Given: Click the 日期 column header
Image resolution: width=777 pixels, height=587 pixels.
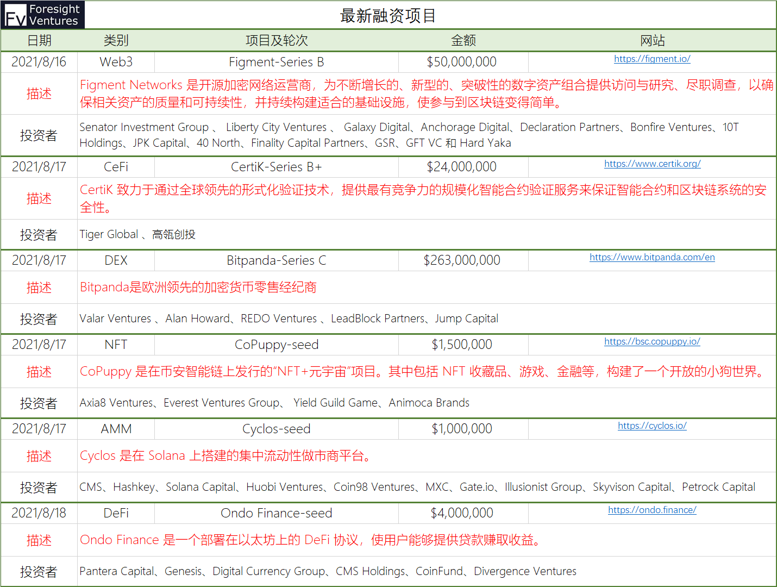Looking at the screenshot, I should pyautogui.click(x=39, y=41).
